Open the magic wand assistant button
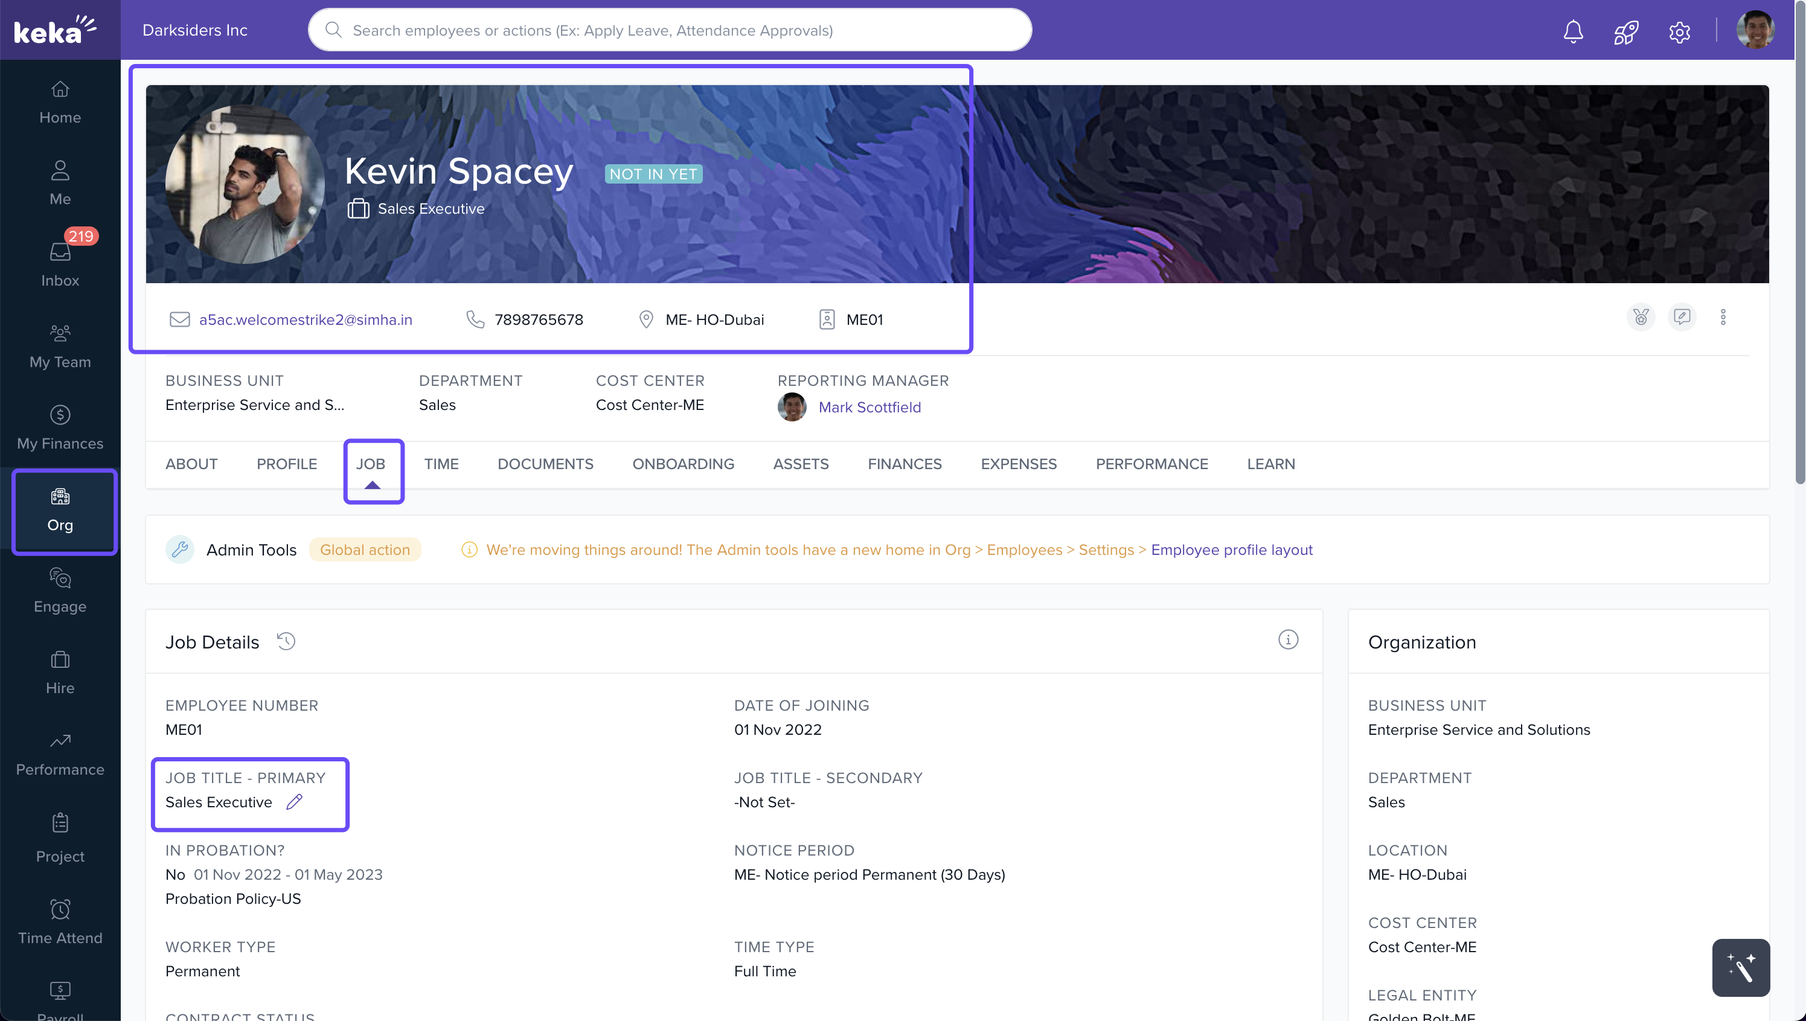This screenshot has width=1806, height=1021. [1740, 967]
